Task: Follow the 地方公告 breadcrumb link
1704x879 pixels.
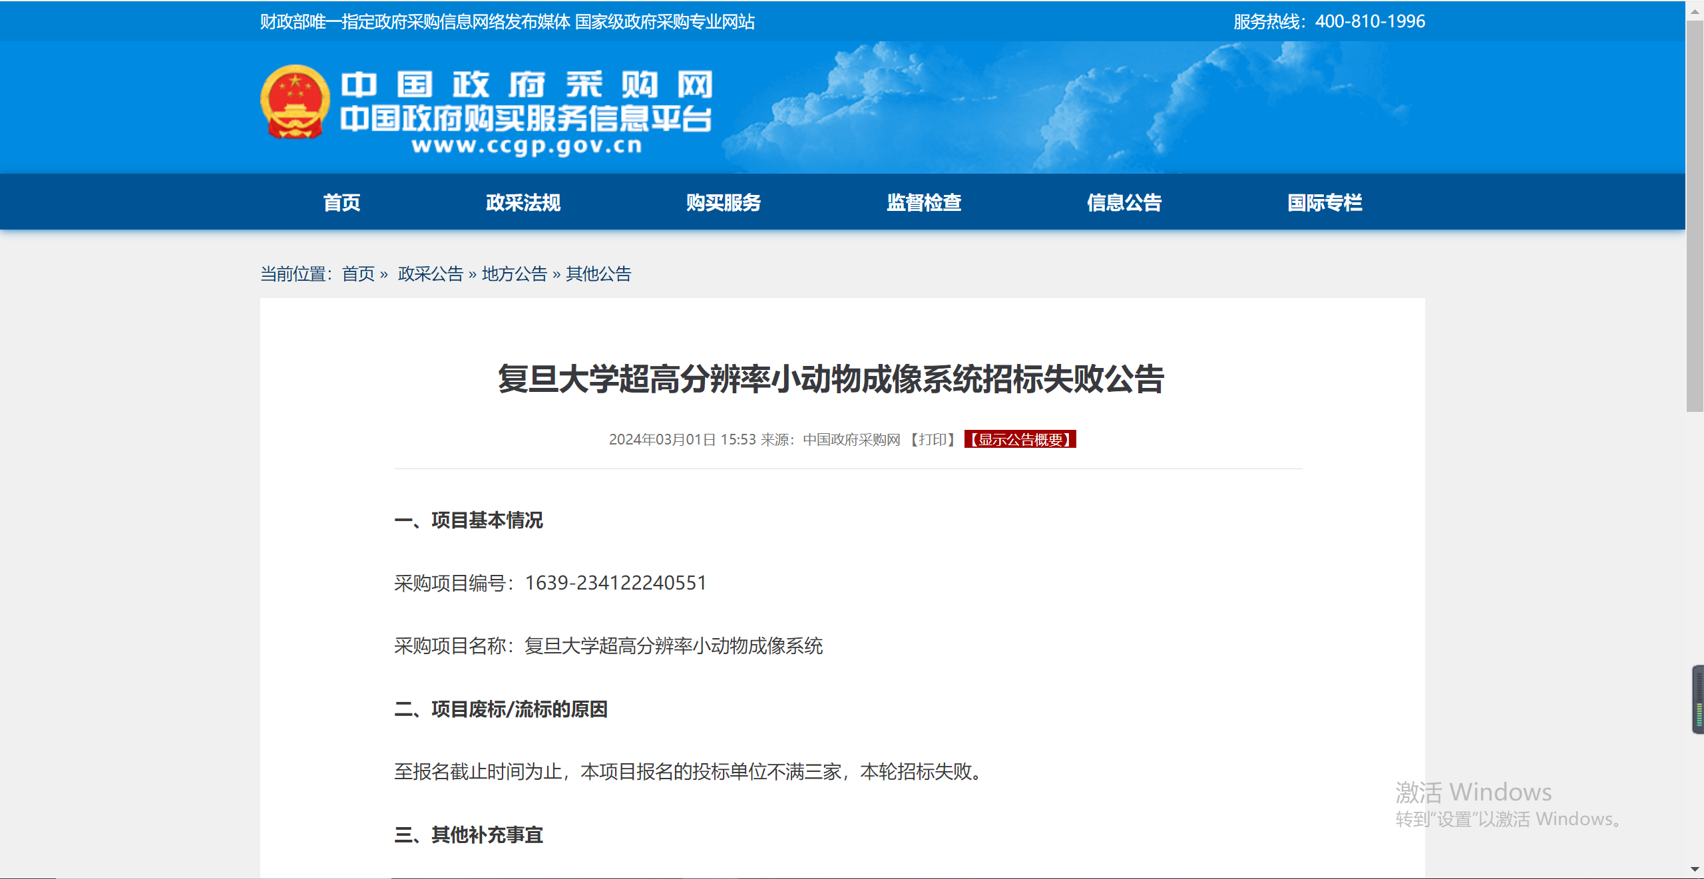Action: 515,273
